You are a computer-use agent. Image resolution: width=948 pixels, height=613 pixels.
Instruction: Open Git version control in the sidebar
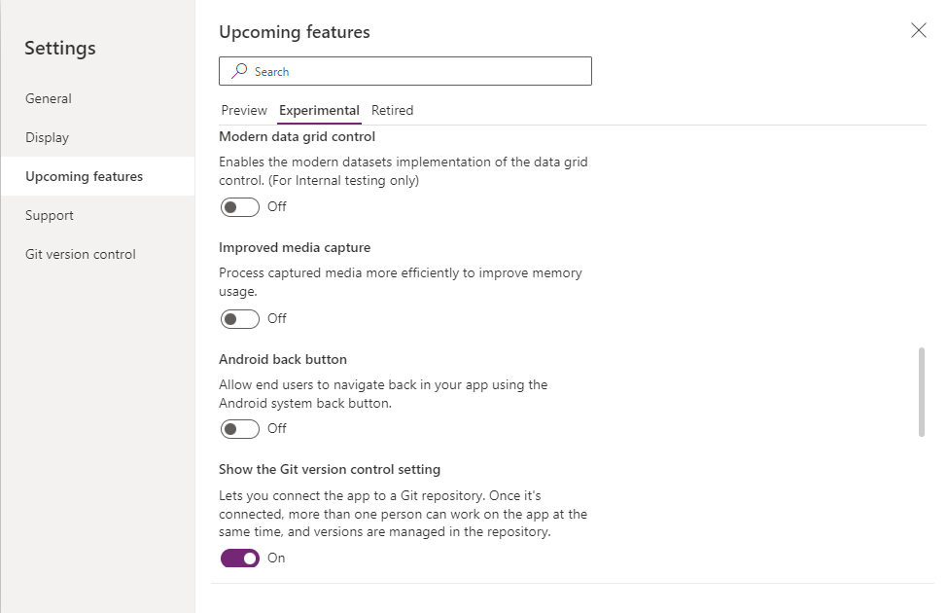click(x=81, y=254)
